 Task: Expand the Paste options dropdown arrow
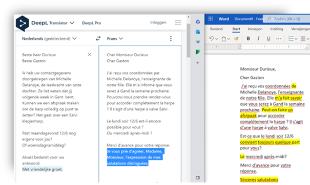[229, 39]
